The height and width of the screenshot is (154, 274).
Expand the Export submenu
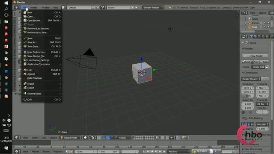(42, 88)
